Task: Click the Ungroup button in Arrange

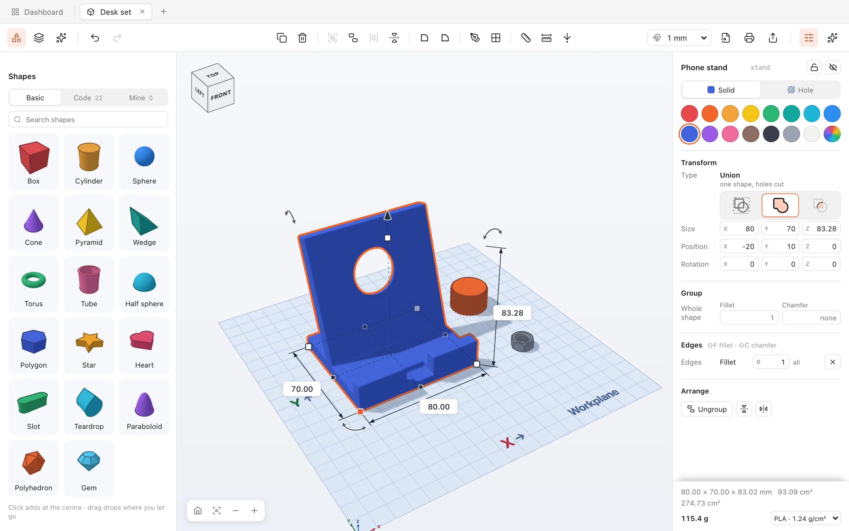Action: (707, 409)
